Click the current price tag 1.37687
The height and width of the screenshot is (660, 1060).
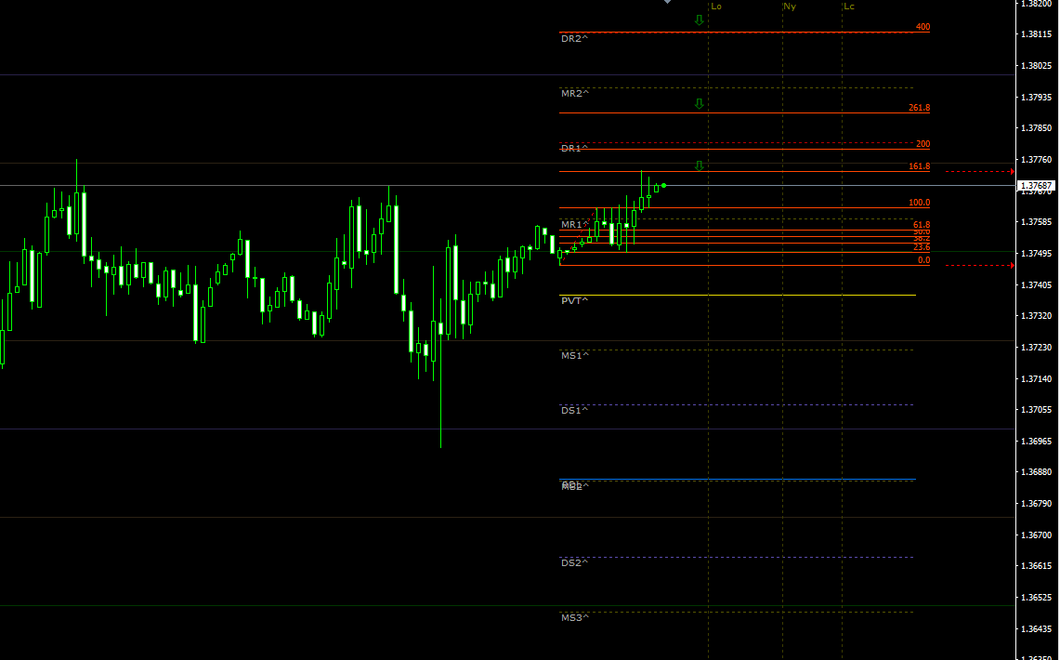point(1036,186)
